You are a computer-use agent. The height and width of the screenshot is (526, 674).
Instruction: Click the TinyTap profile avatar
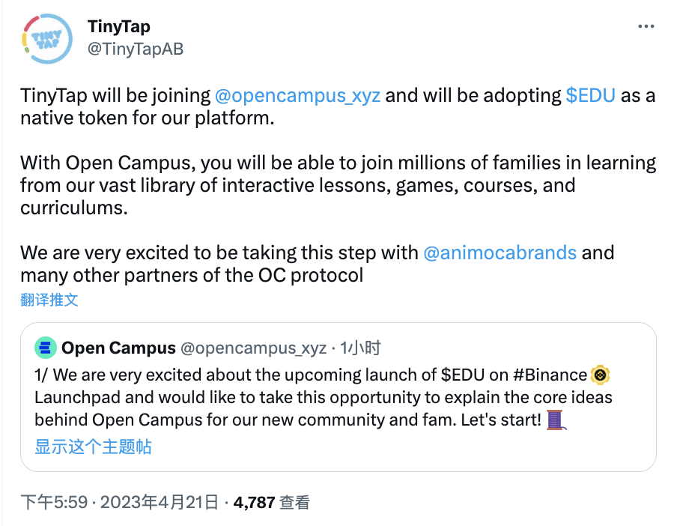tap(46, 37)
